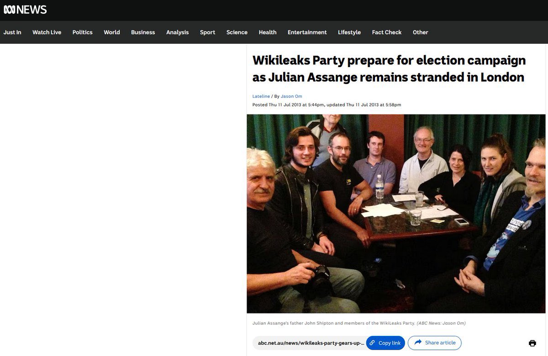Open the Lateline program link

click(261, 96)
